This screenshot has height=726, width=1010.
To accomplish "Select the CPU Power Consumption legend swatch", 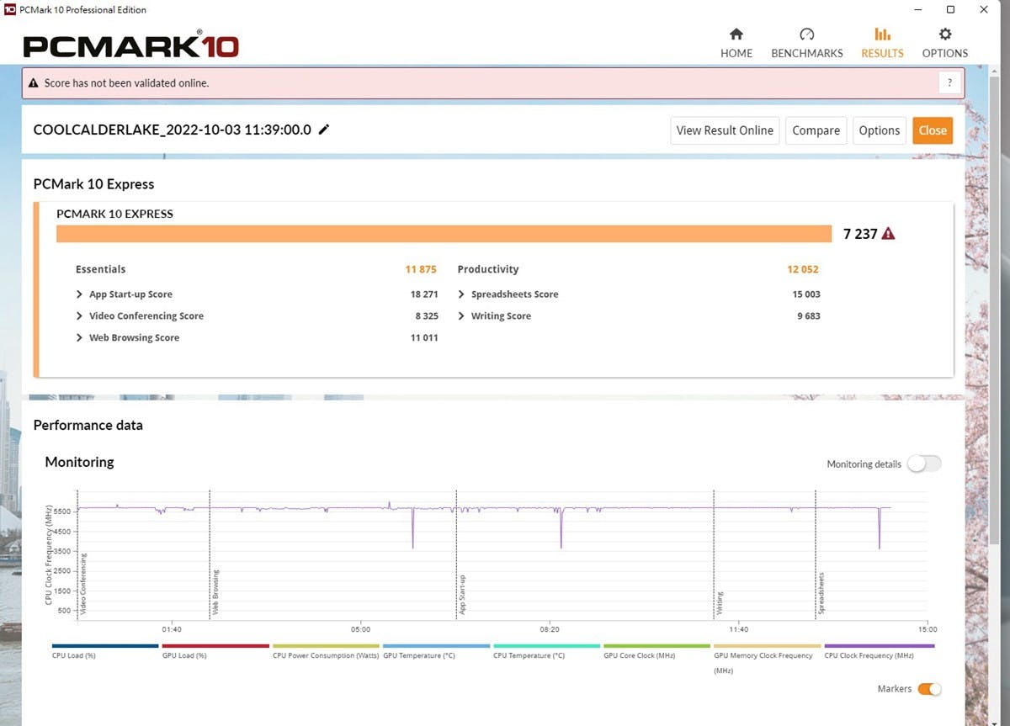I will pos(326,646).
